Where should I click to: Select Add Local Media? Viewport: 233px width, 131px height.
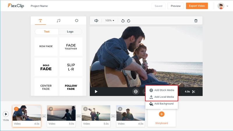point(162,97)
